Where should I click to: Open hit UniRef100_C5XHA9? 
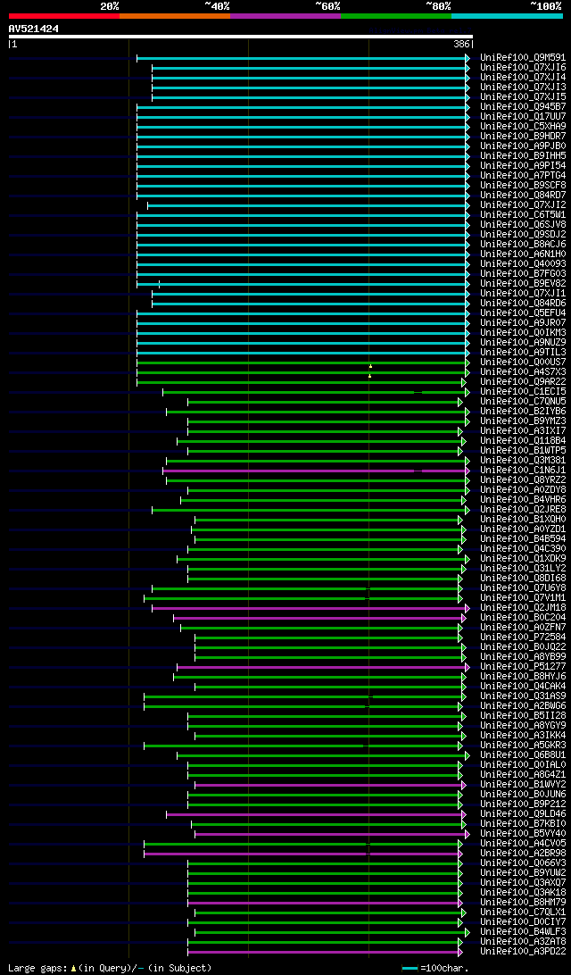(523, 127)
